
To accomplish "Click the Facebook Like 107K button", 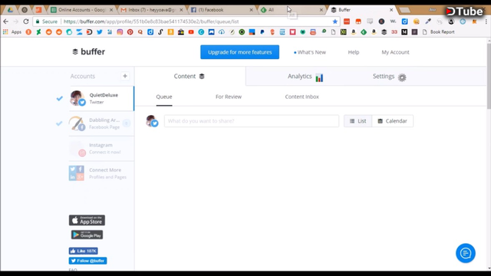I will tap(84, 251).
